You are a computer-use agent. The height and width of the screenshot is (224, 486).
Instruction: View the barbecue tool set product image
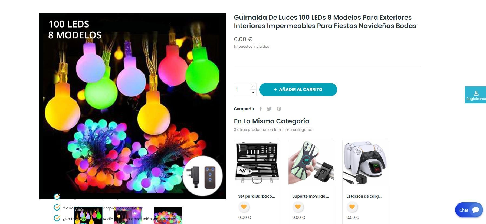(257, 163)
